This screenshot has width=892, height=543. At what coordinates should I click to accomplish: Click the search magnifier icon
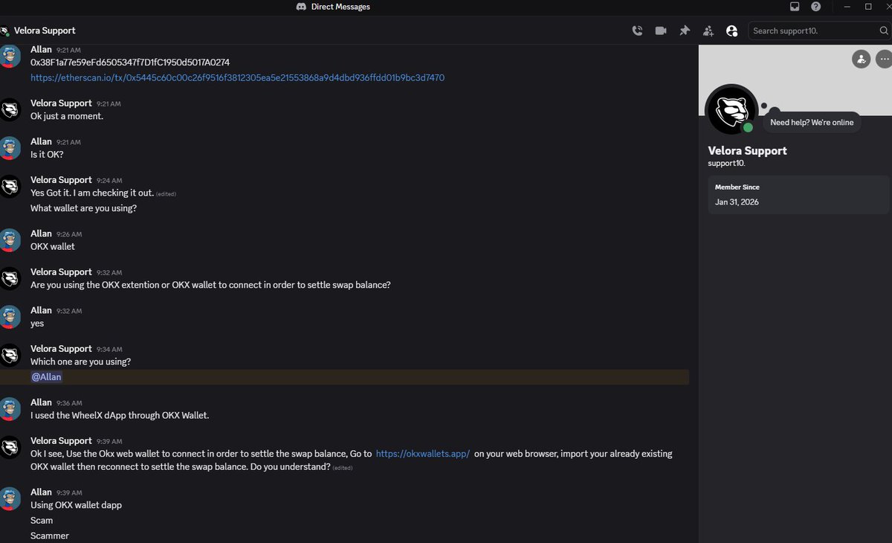(x=884, y=30)
